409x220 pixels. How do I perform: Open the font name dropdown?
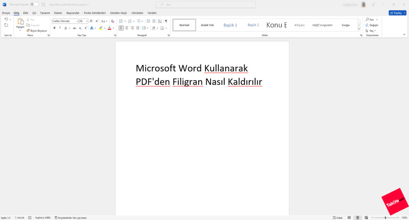coord(77,21)
